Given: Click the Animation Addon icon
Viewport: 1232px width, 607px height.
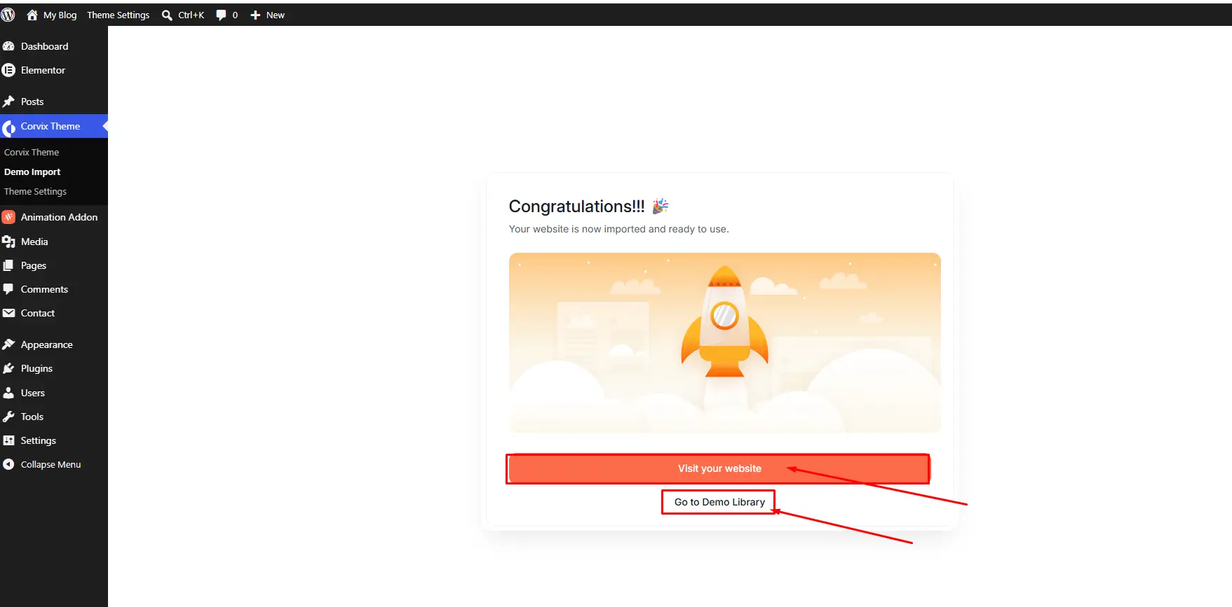Looking at the screenshot, I should [8, 217].
